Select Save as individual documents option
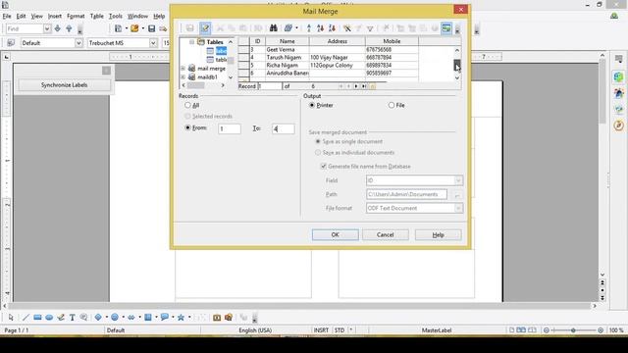Screen dimensions: 628x353 (318, 153)
